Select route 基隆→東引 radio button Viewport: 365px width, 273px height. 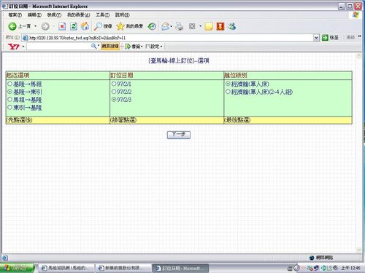(9, 92)
